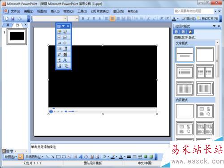Select the List Box control in Control Toolbox
This screenshot has width=224, height=168.
click(59, 49)
